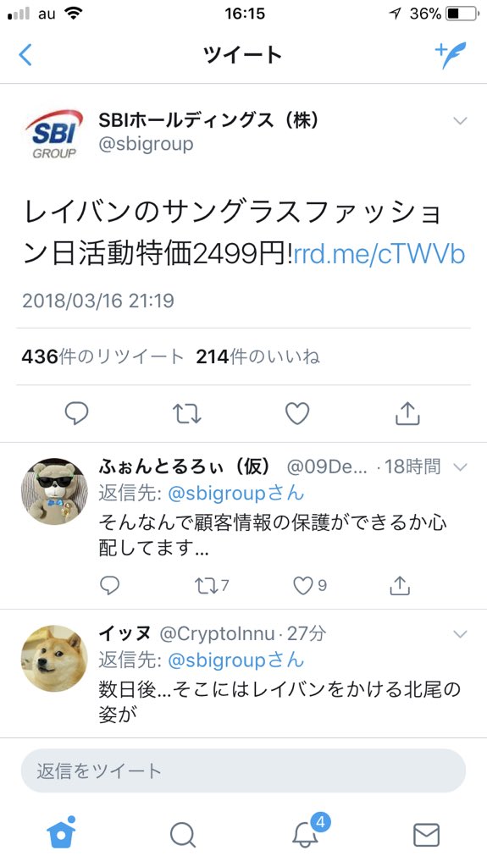Retweet the SBI Holdings tweet
The height and width of the screenshot is (867, 487).
[x=186, y=413]
